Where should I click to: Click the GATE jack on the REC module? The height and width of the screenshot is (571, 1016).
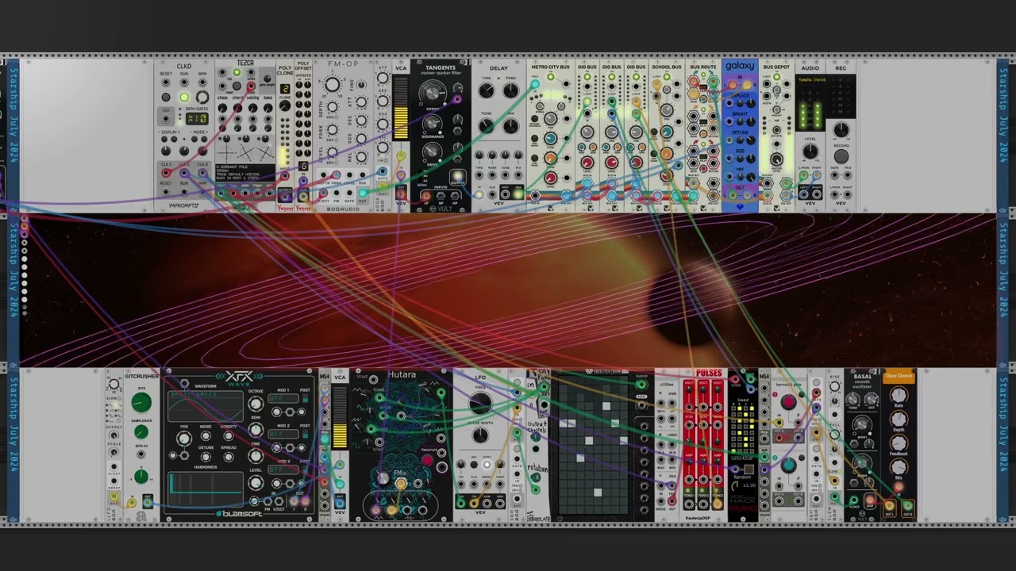(835, 175)
